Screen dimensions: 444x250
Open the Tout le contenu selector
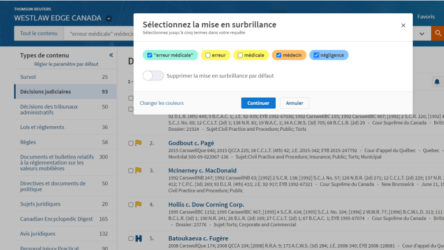[39, 34]
